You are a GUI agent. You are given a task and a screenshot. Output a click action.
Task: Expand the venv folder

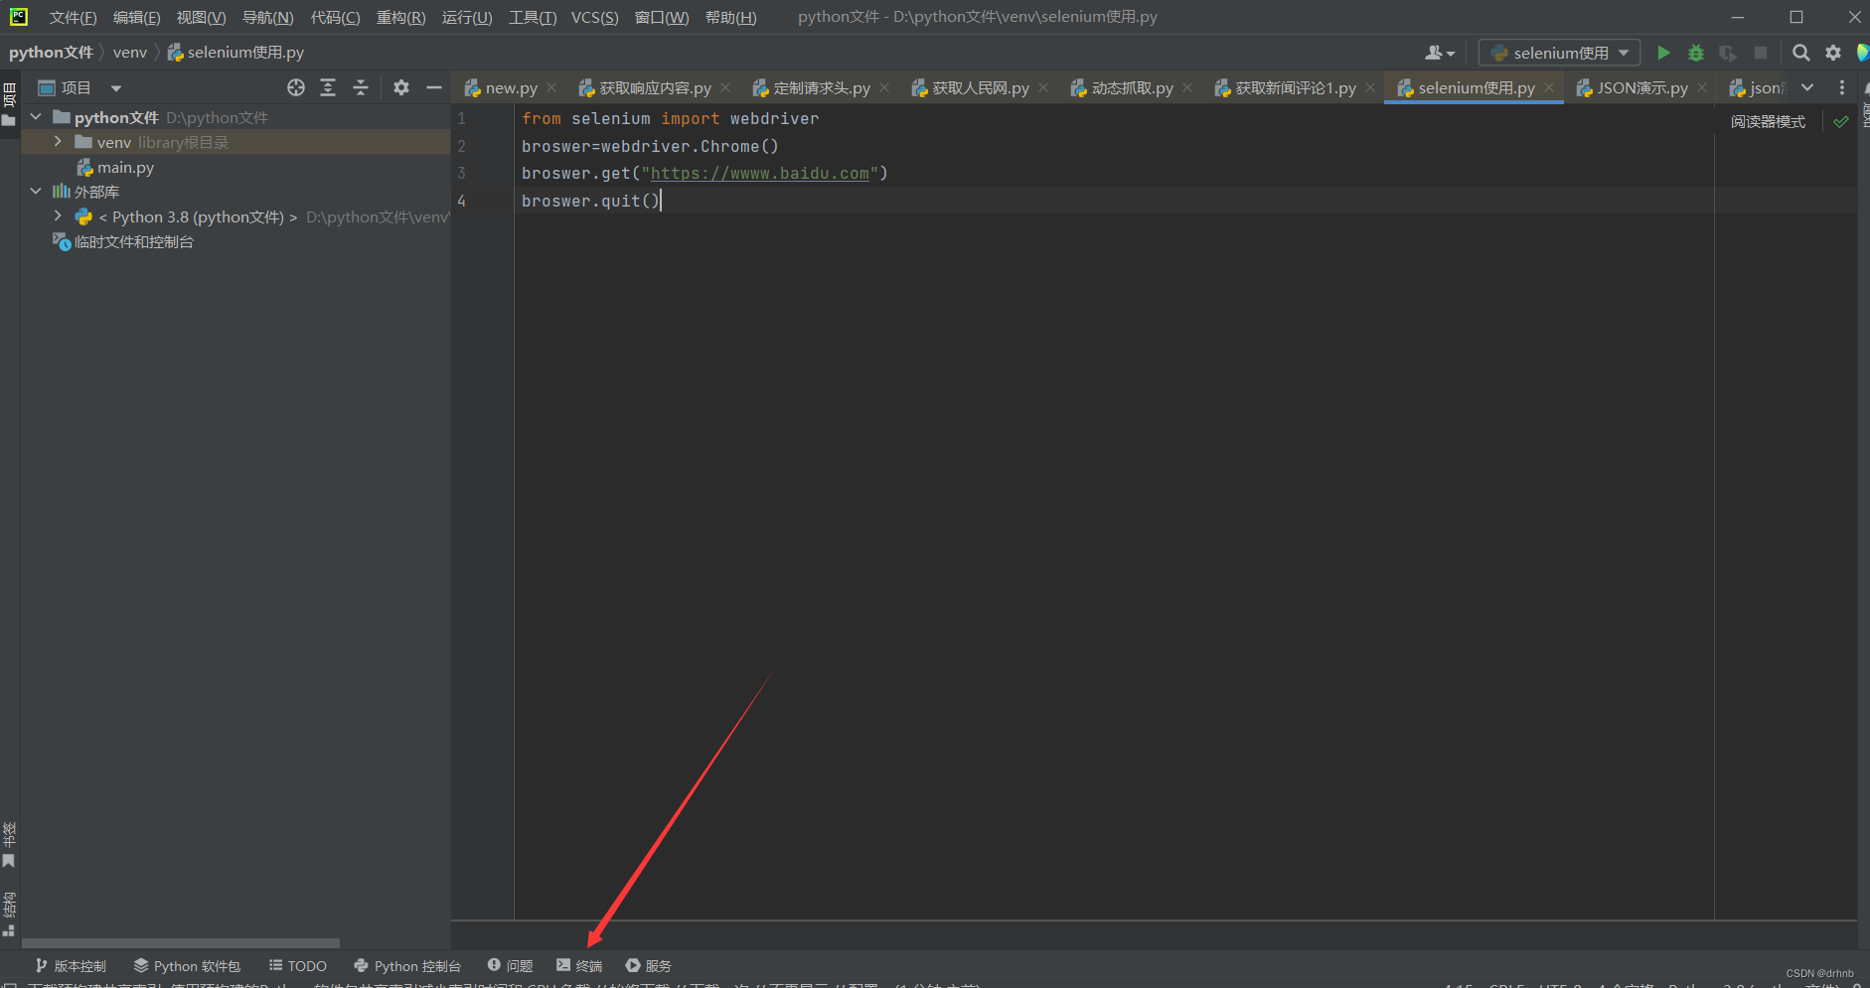pyautogui.click(x=58, y=142)
